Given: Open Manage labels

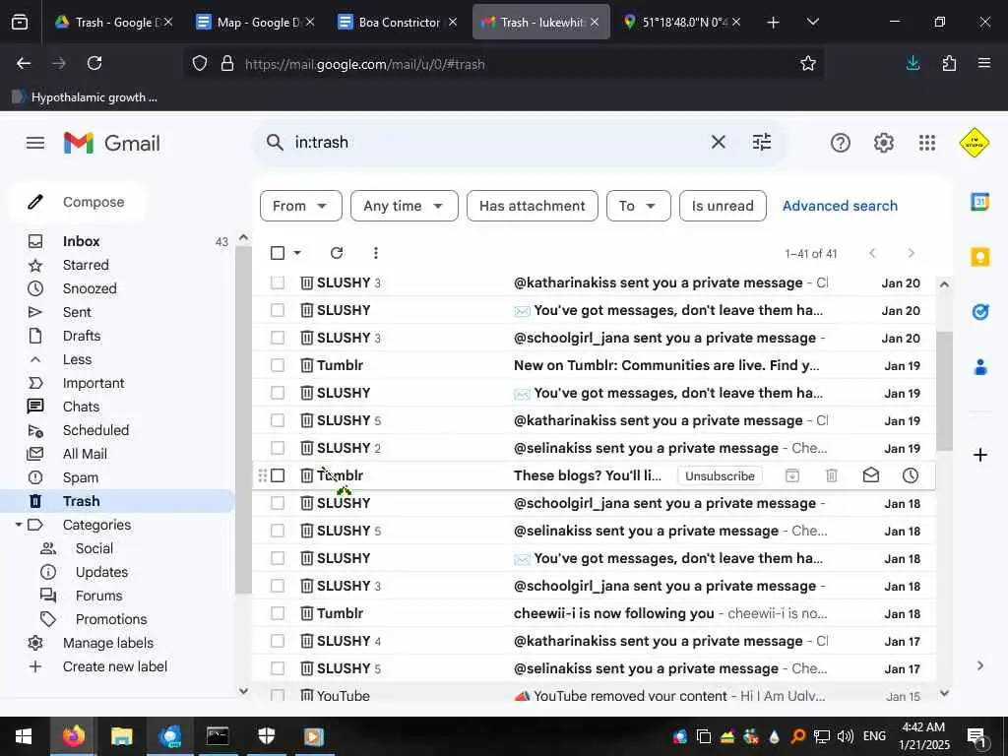Looking at the screenshot, I should coord(108,643).
